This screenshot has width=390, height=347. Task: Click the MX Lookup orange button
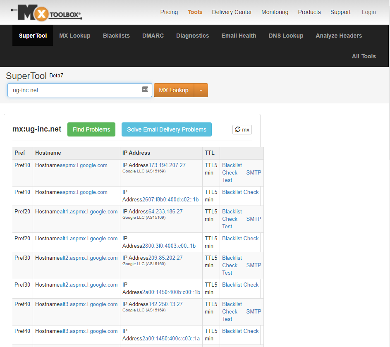[174, 90]
